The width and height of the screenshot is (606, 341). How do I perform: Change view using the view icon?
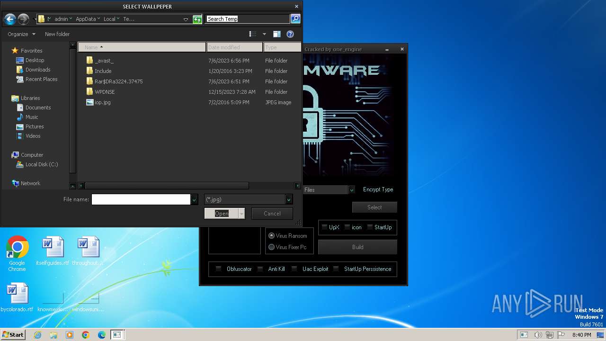pos(253,34)
